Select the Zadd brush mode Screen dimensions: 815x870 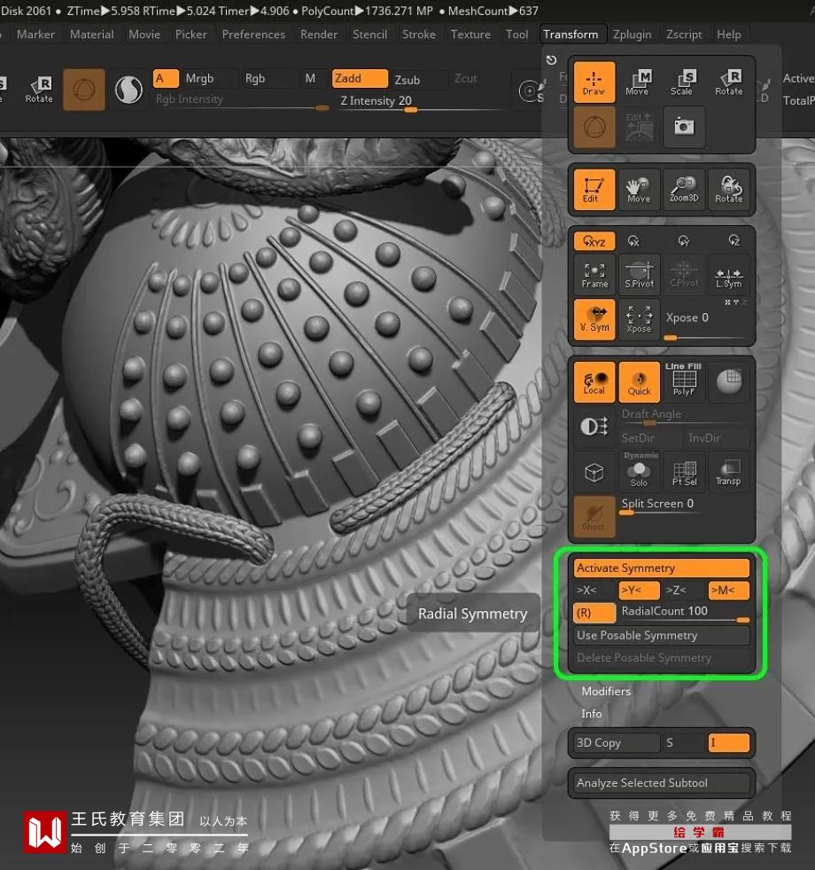pos(360,78)
